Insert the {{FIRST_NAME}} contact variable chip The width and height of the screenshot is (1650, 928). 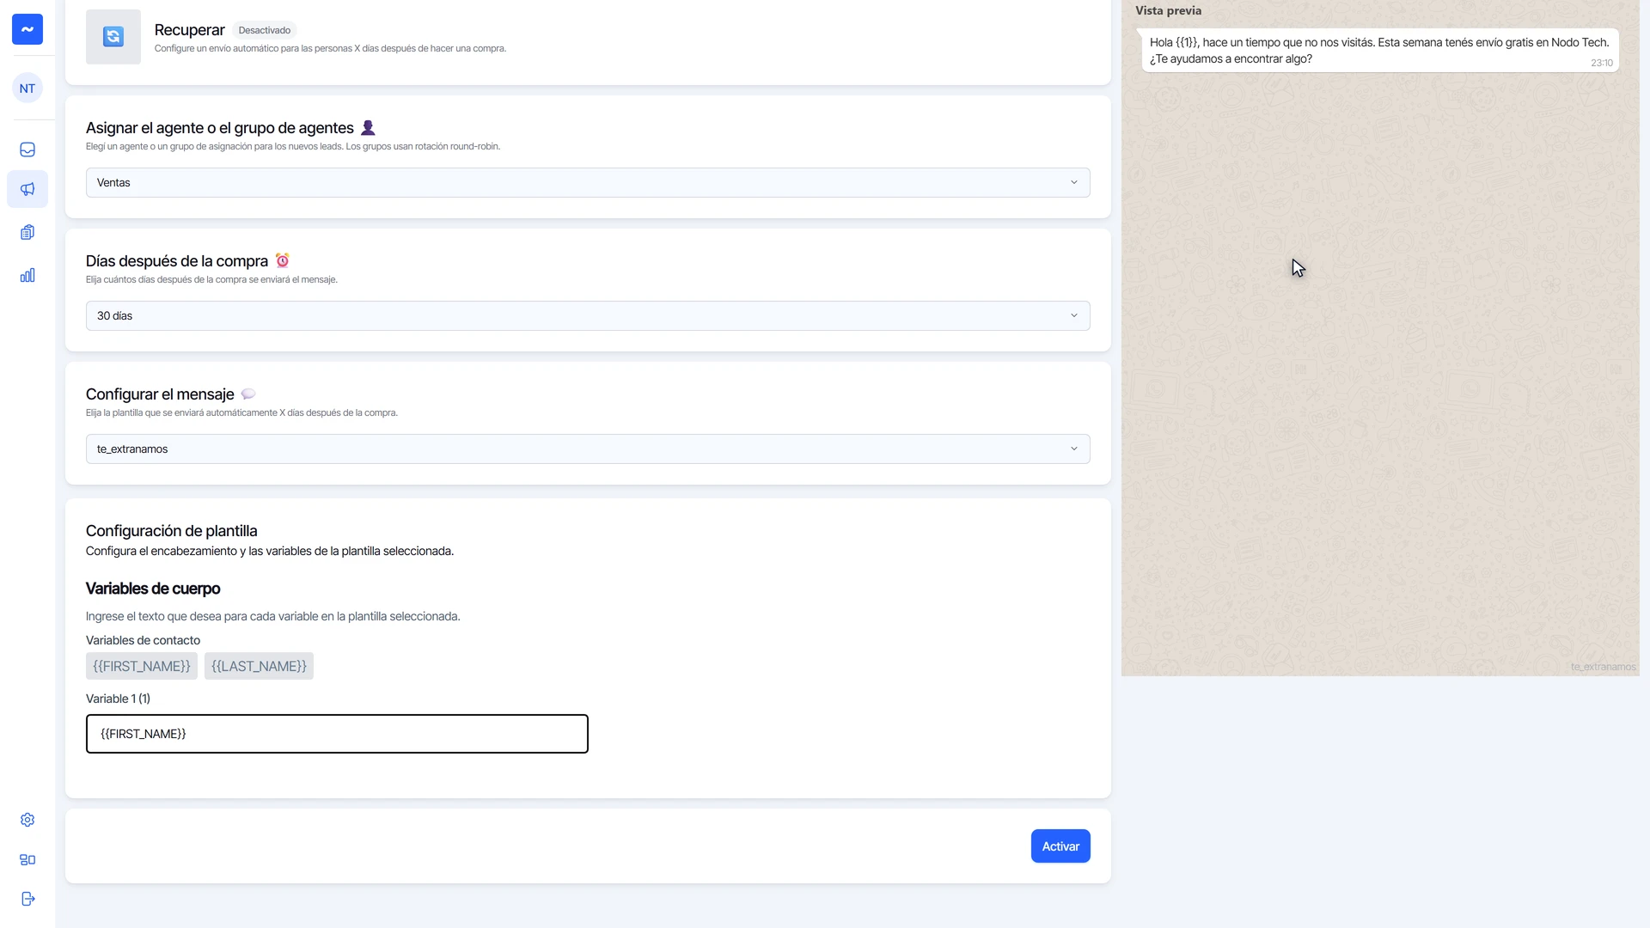[x=142, y=666]
